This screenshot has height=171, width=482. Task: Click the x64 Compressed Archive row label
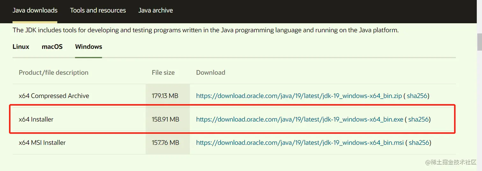coord(54,96)
